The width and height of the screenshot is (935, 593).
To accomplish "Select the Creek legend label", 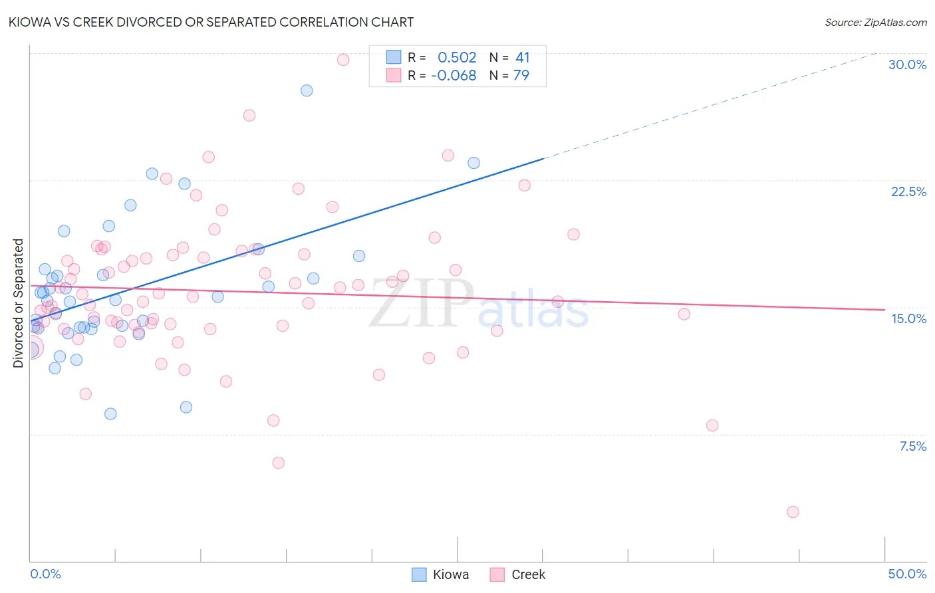I will (x=529, y=574).
